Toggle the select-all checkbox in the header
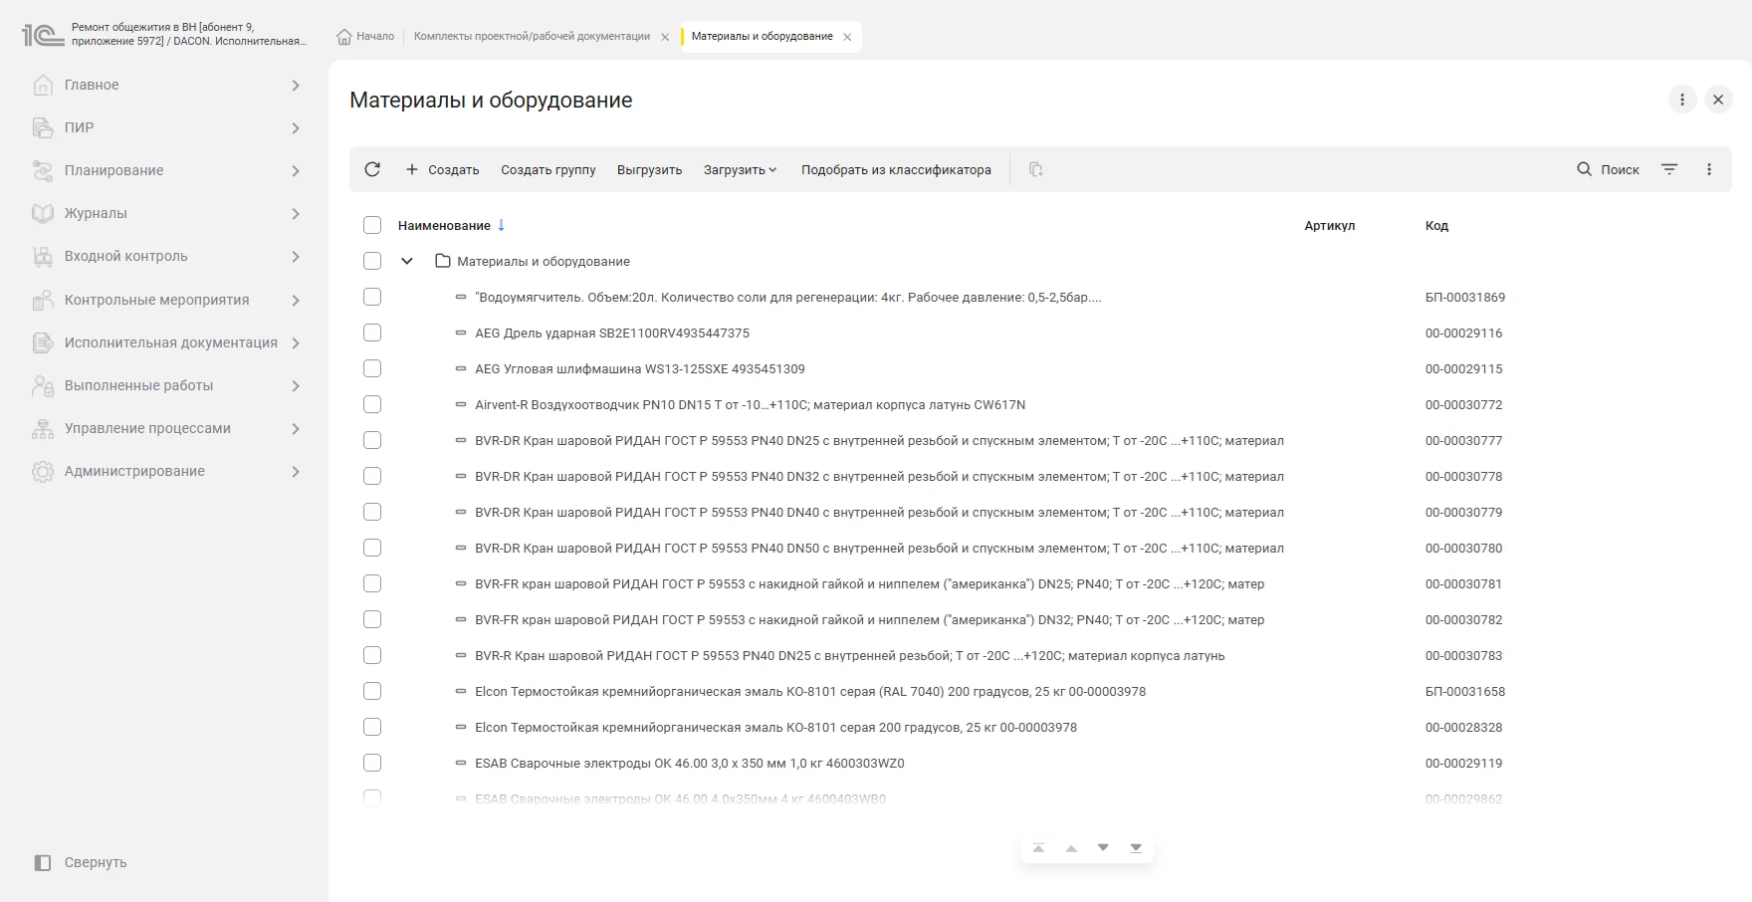Viewport: 1752px width, 902px height. point(372,225)
